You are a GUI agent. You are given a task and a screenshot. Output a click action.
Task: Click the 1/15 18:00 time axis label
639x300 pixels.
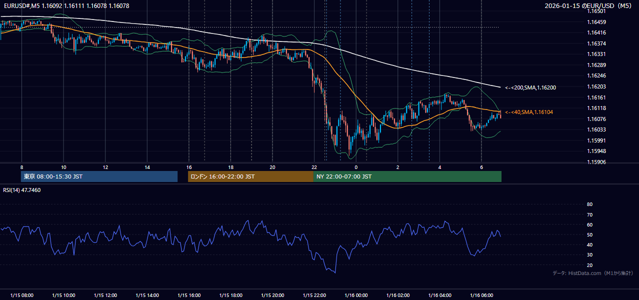(230, 295)
